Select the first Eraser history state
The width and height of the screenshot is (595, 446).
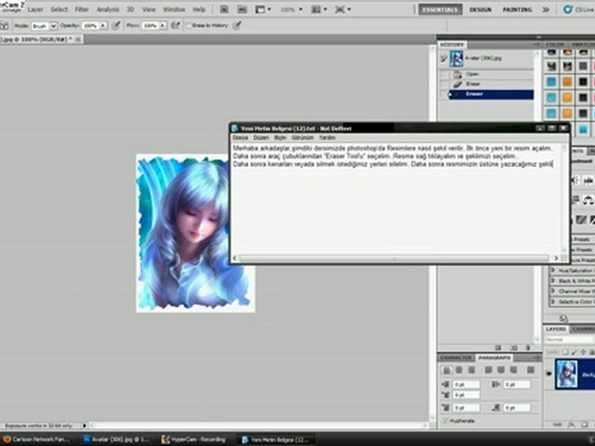tap(491, 84)
